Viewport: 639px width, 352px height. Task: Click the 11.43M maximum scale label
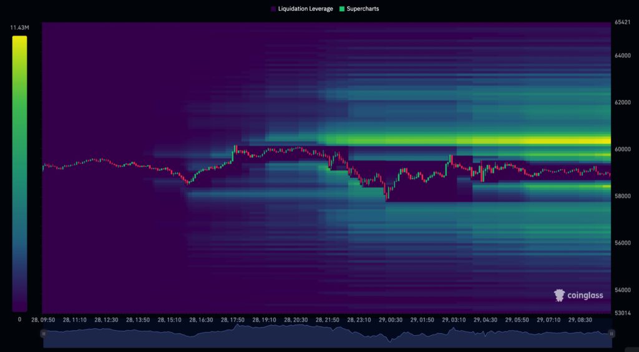point(19,28)
